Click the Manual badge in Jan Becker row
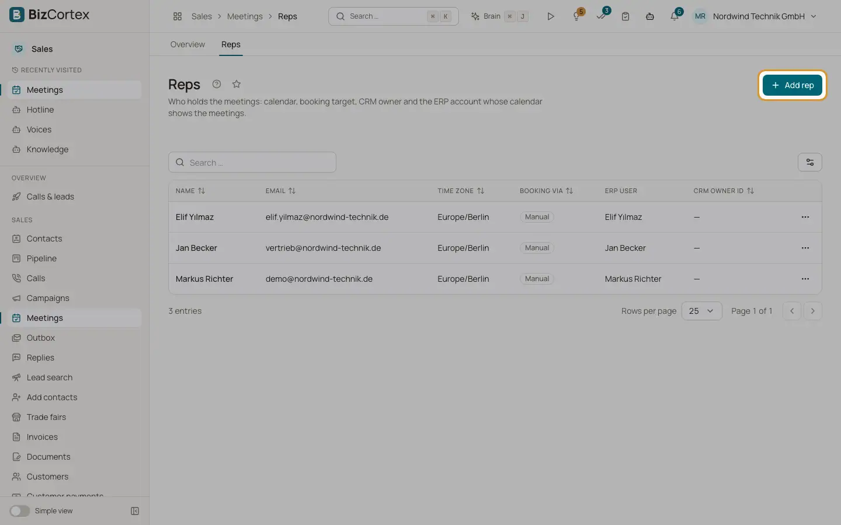This screenshot has width=841, height=525. pyautogui.click(x=537, y=248)
